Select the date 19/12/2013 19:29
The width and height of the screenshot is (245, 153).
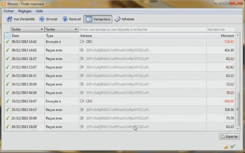coord(24,127)
